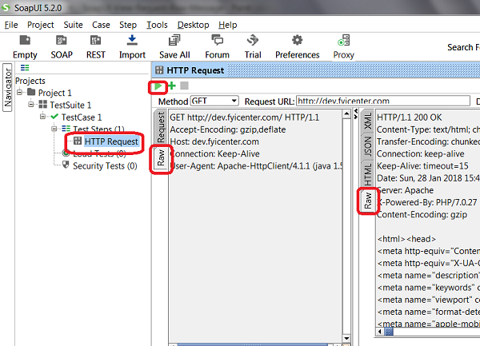This screenshot has width=480, height=346.
Task: Create a new REST project
Action: [95, 47]
